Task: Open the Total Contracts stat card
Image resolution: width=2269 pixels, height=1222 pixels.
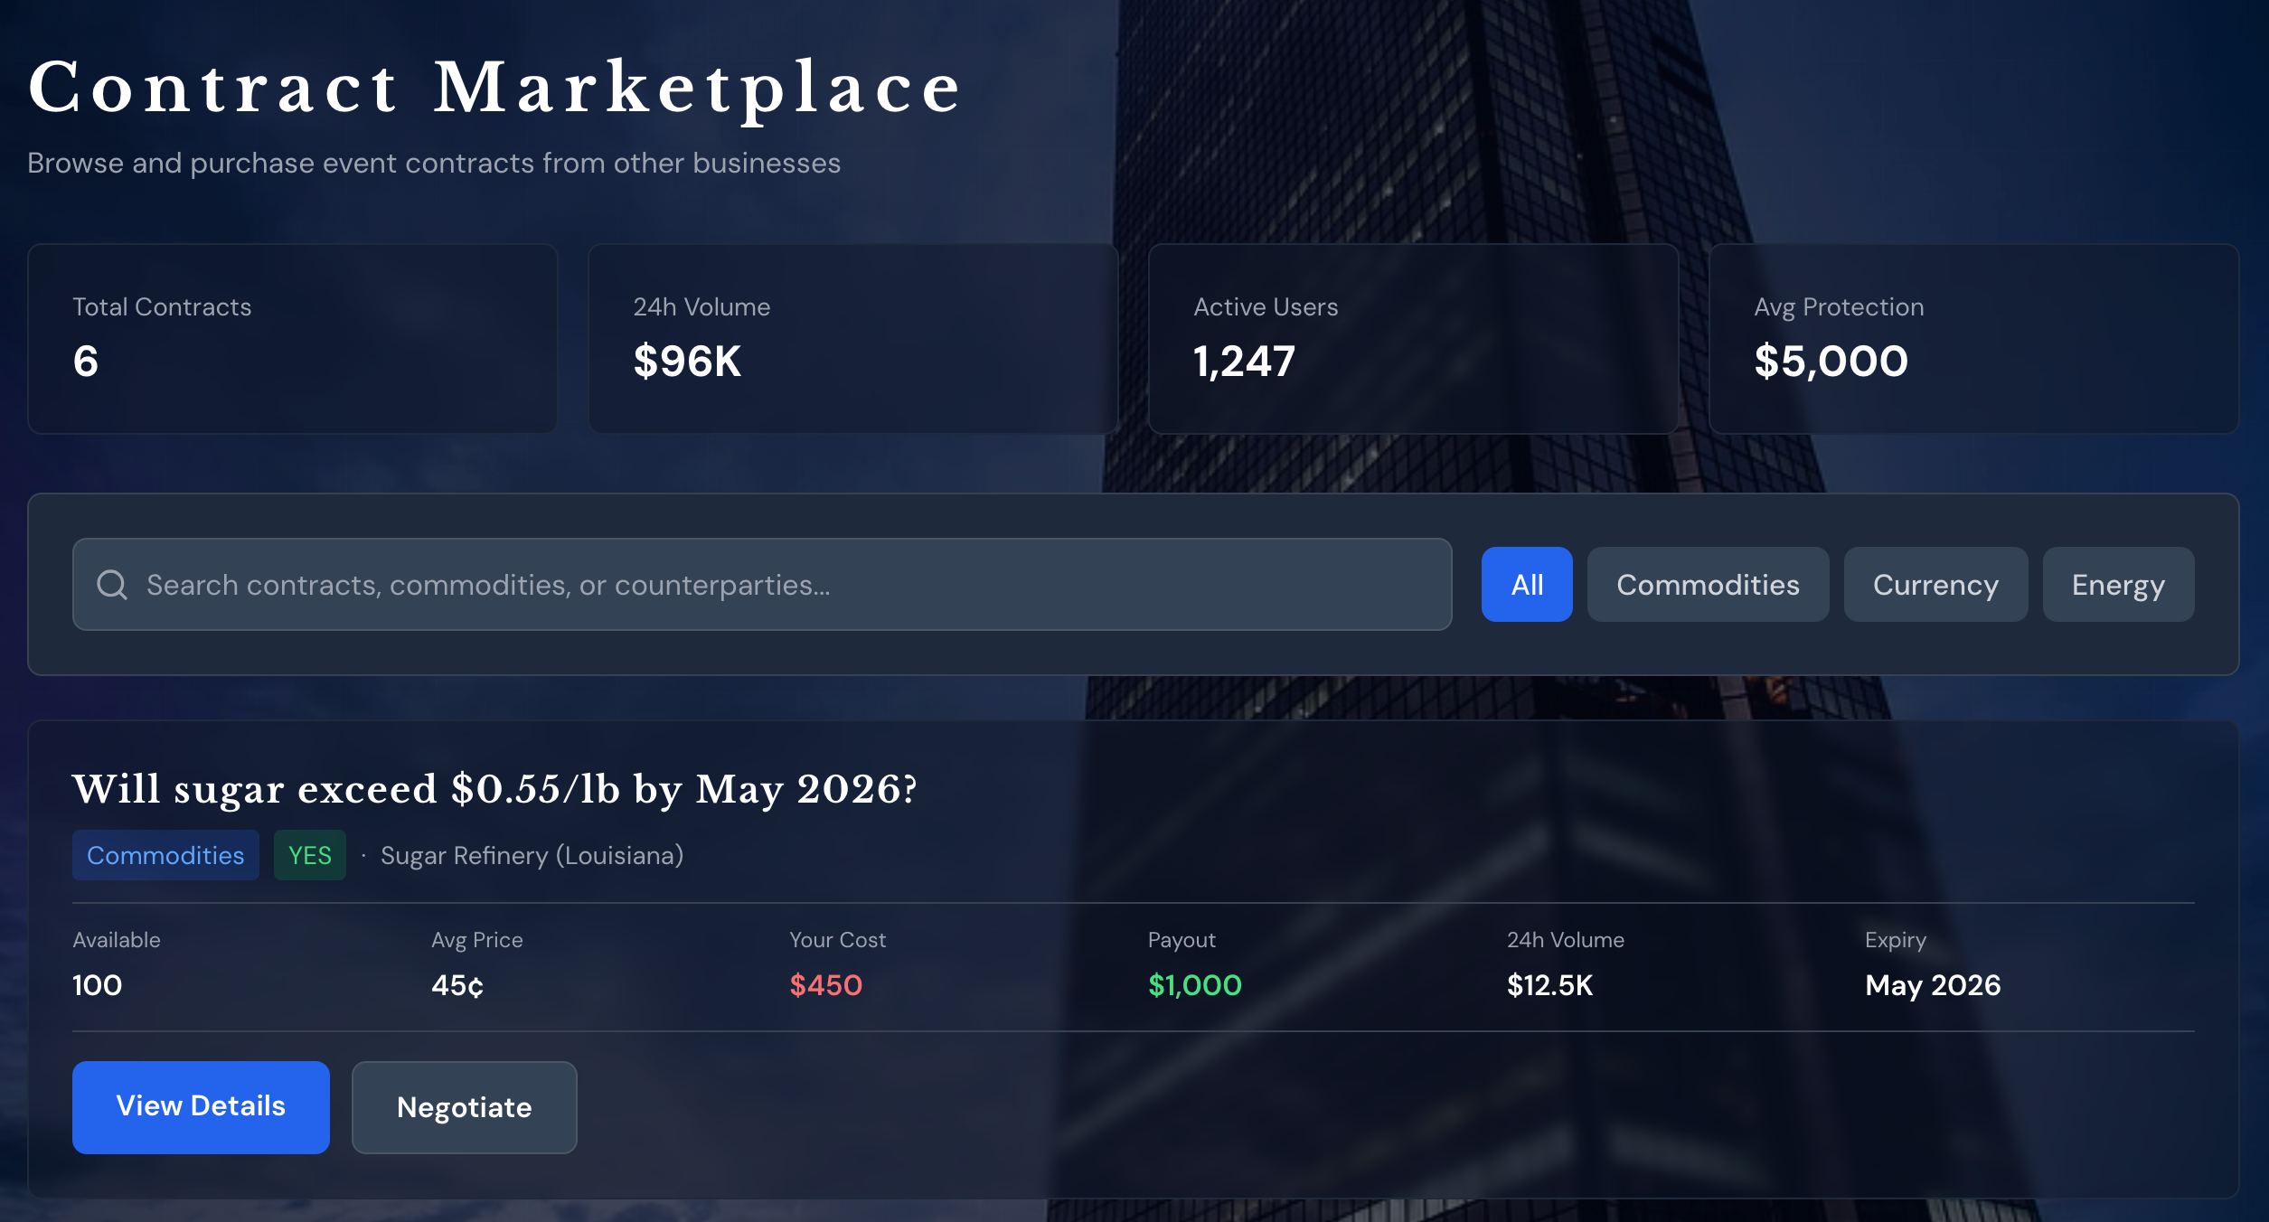Action: (x=292, y=339)
